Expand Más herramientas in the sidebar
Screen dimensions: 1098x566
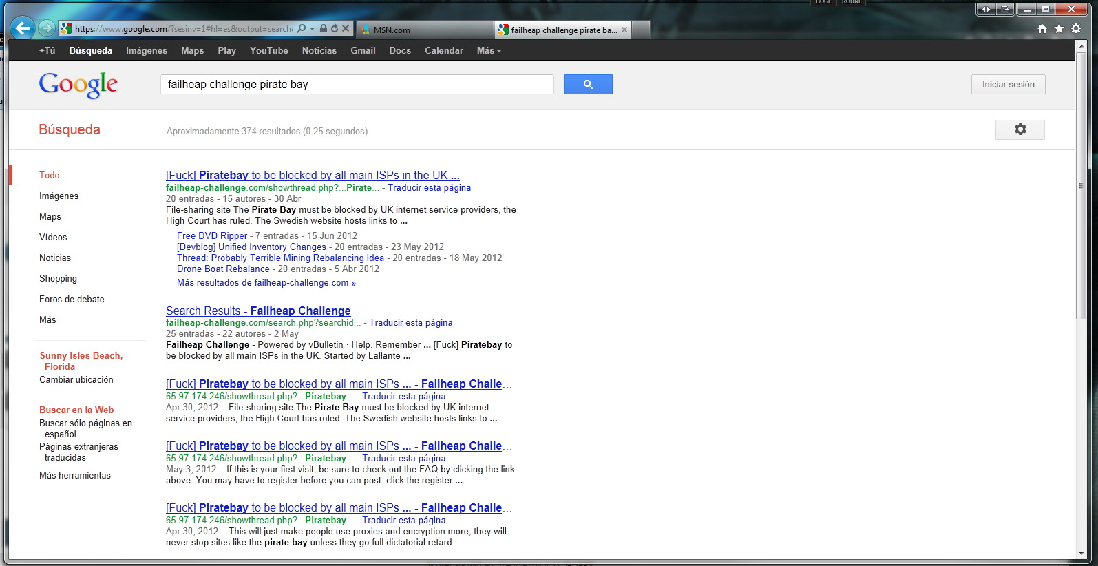click(x=75, y=475)
